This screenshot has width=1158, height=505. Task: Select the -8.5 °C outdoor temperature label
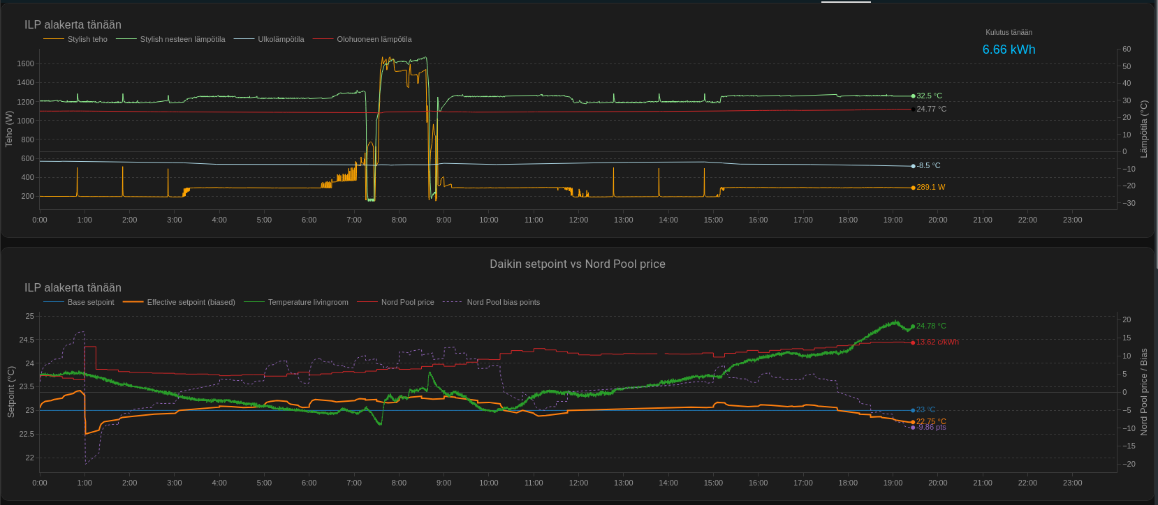pyautogui.click(x=928, y=166)
